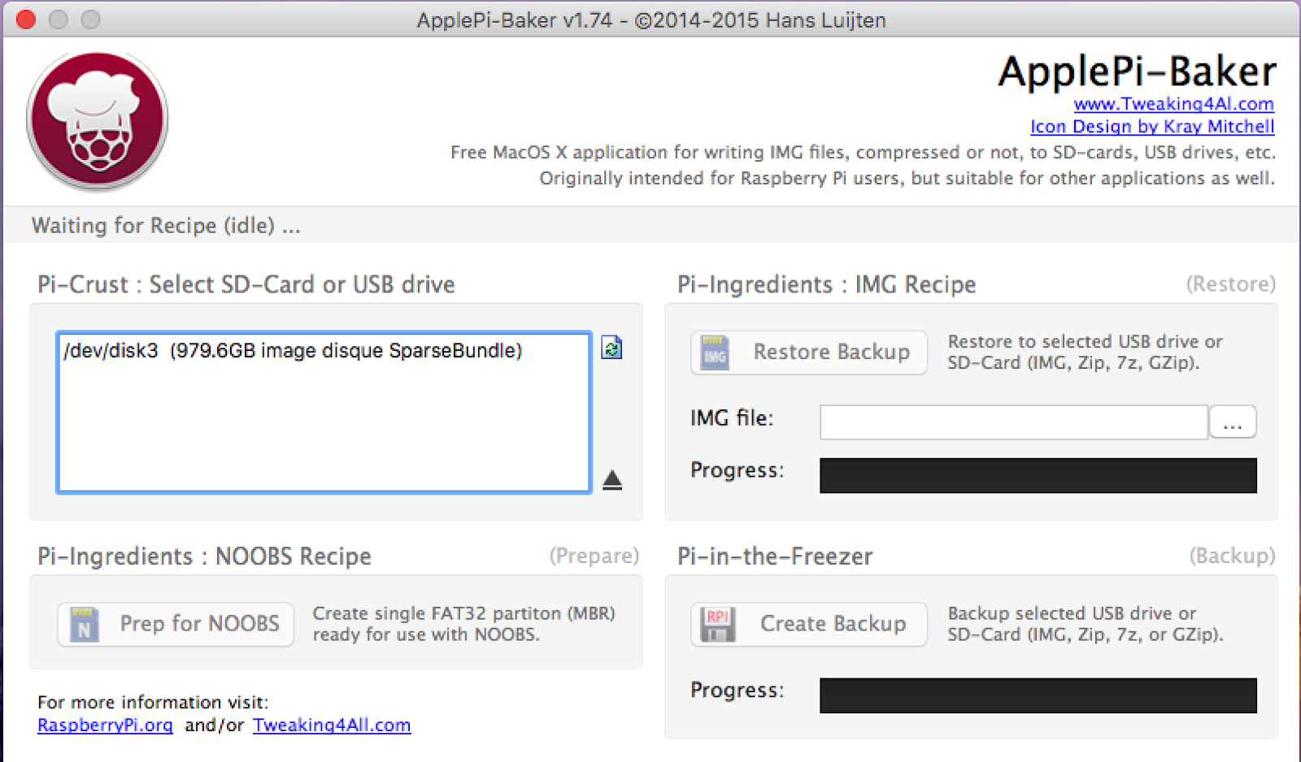
Task: Click the refresh drive list icon
Action: coord(611,349)
